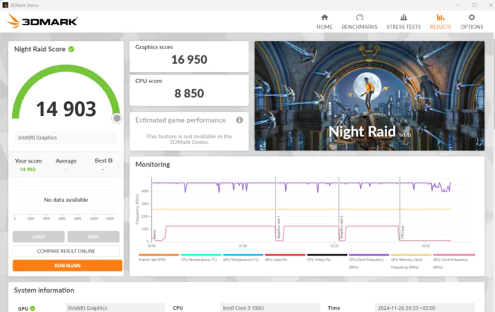Click the 14 903 Night Raid score value
The width and height of the screenshot is (495, 312).
(66, 109)
